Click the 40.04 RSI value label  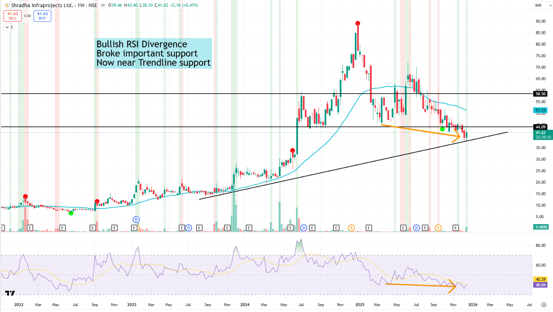(540, 284)
